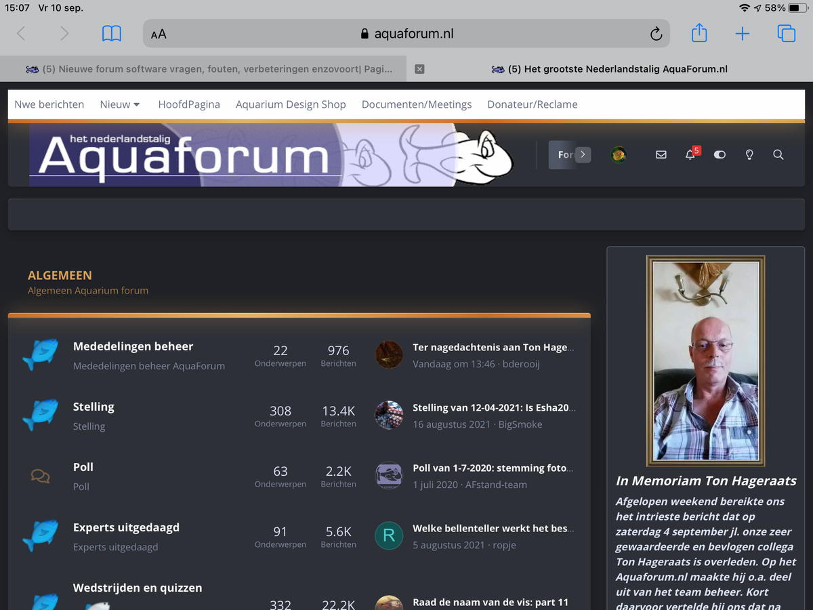Open the notifications bell icon

(x=690, y=155)
